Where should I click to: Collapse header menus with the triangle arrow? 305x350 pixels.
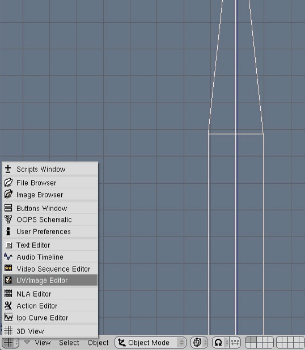[x=27, y=342]
